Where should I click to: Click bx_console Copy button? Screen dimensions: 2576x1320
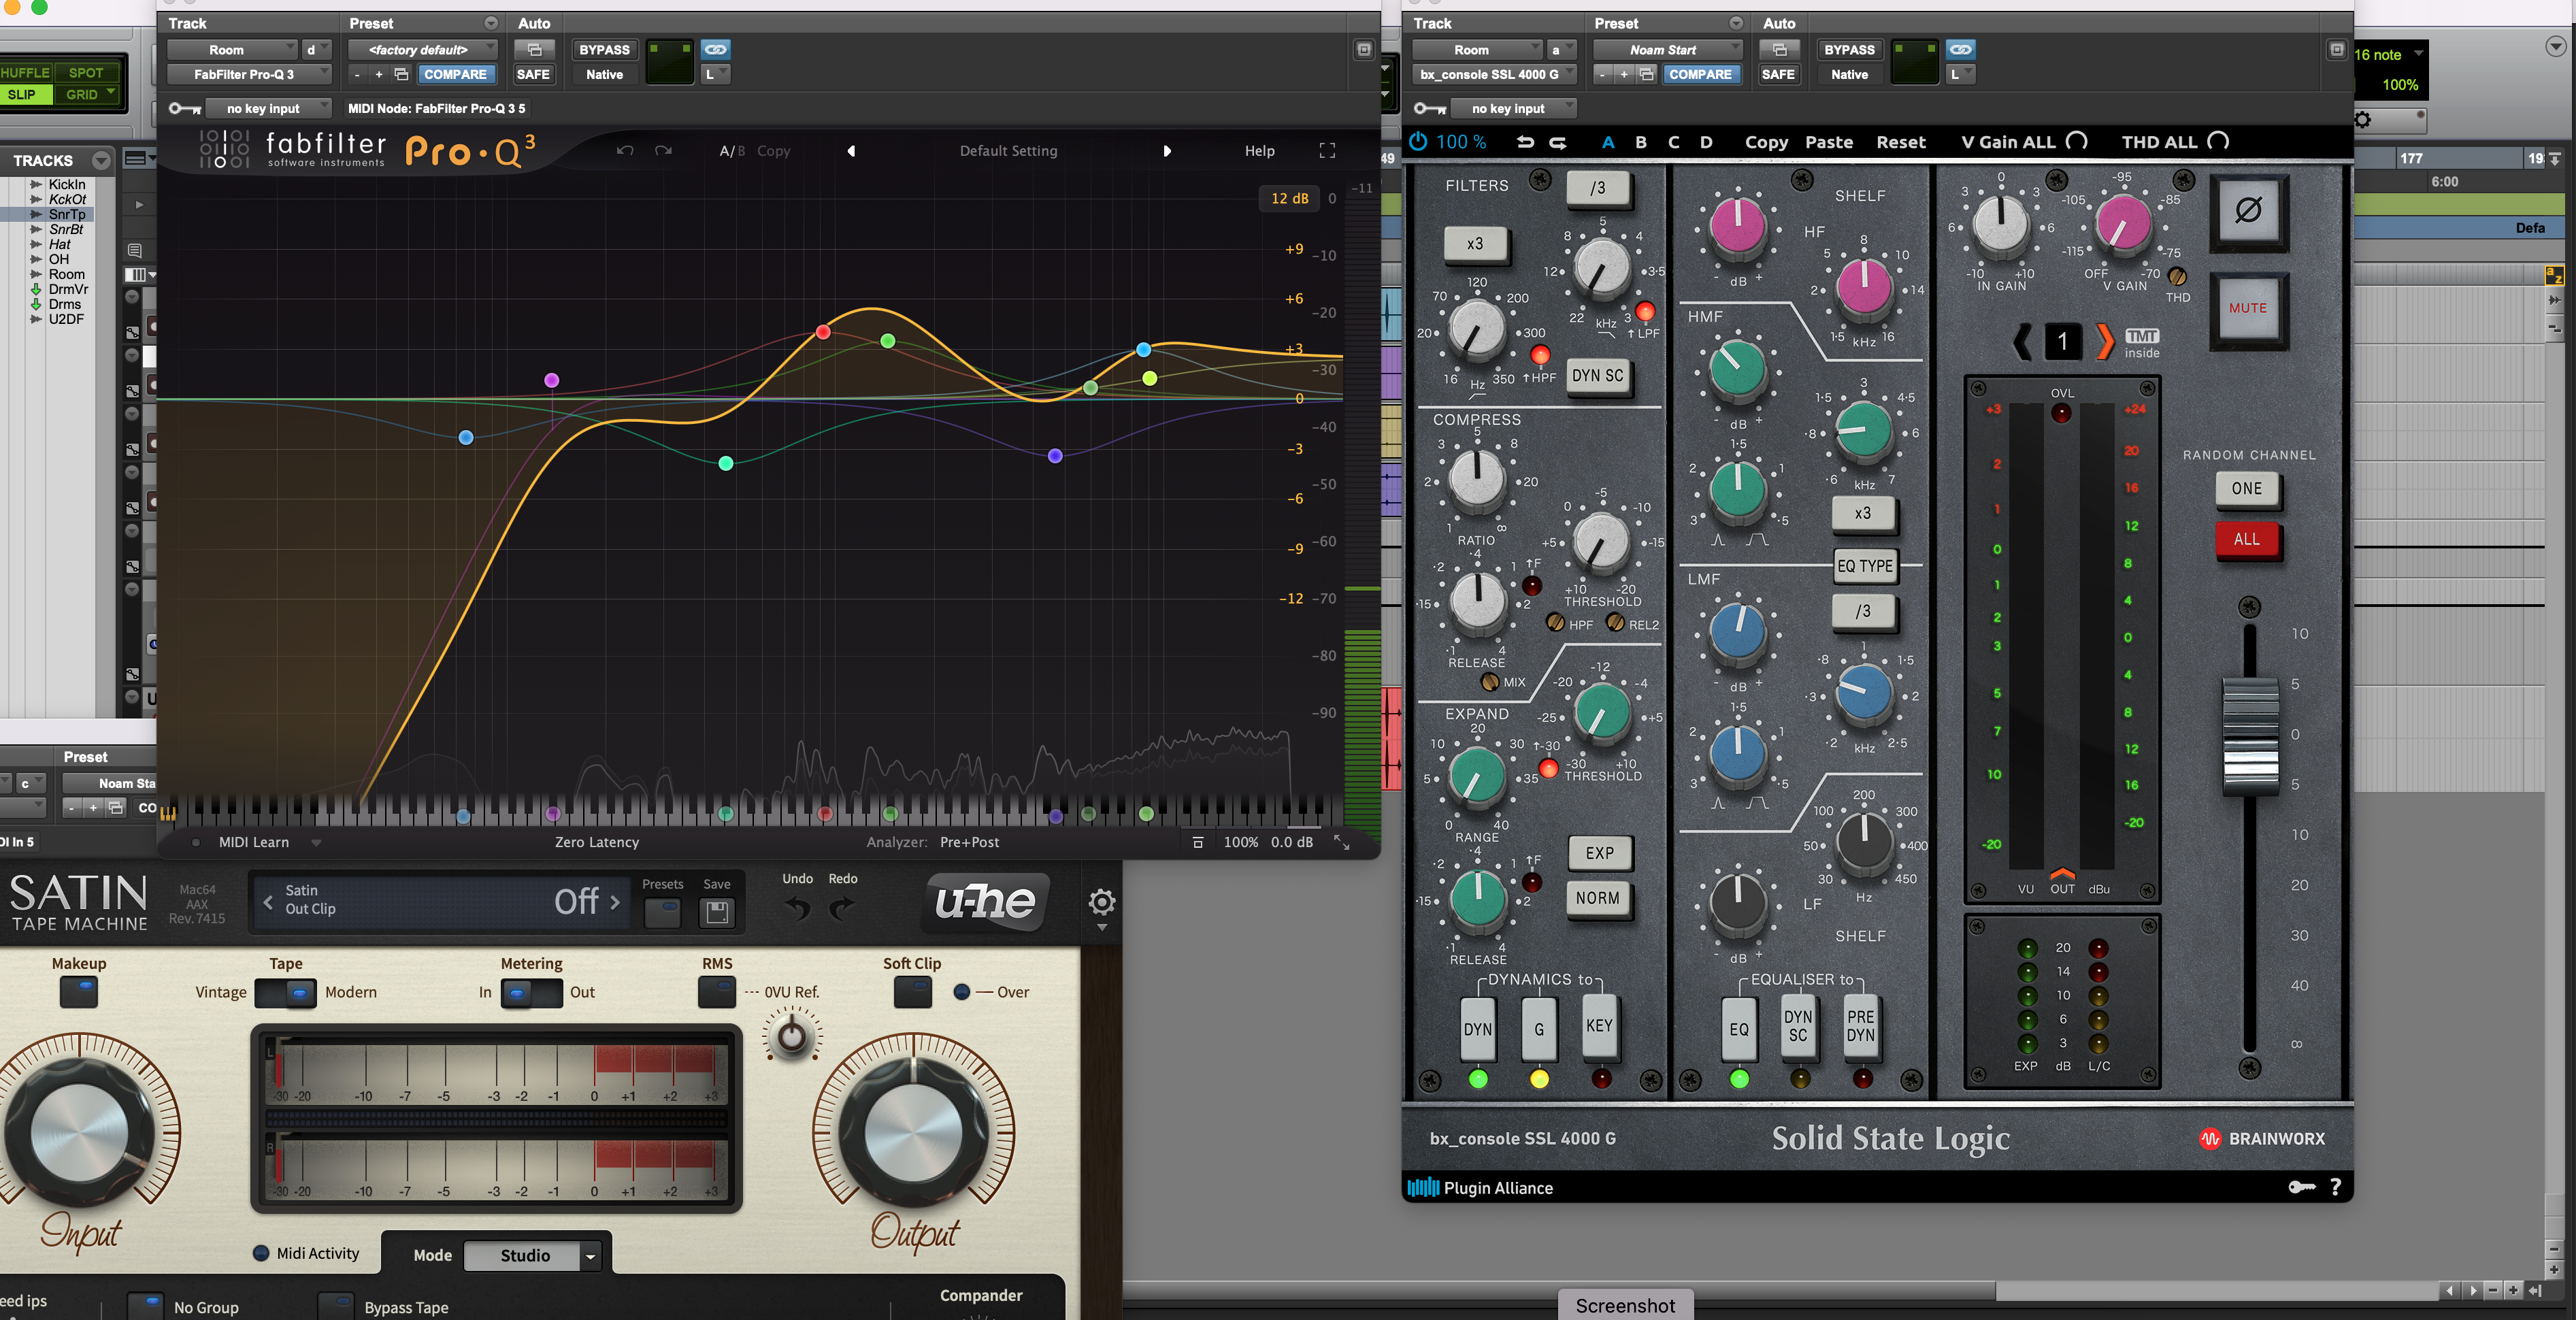click(x=1766, y=142)
